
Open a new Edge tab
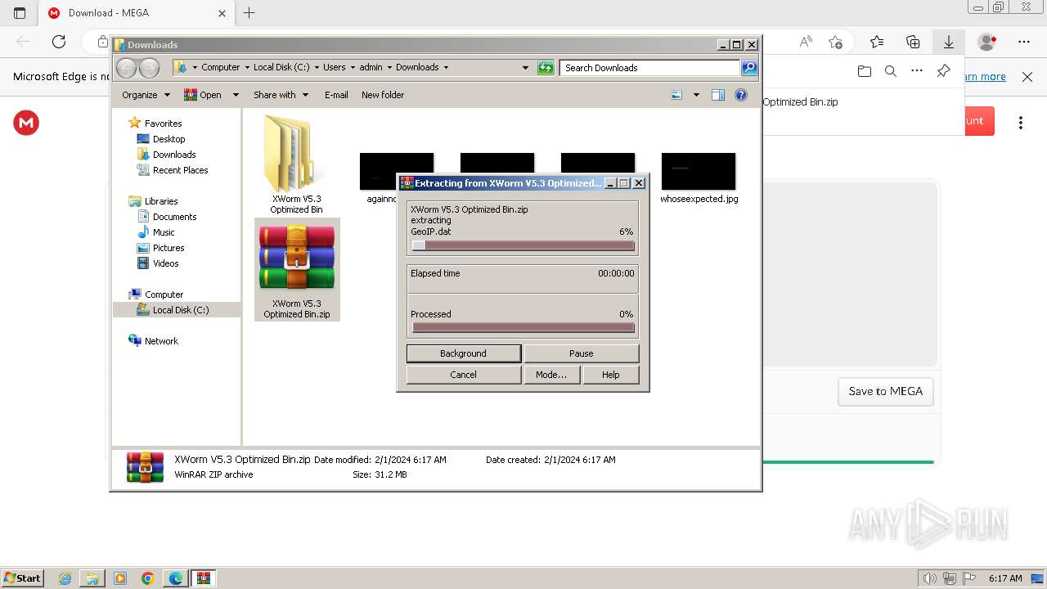coord(249,13)
